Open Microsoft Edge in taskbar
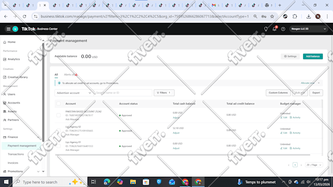 [107, 182]
